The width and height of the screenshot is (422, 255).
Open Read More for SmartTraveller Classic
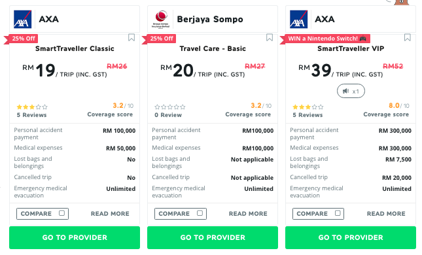110,214
